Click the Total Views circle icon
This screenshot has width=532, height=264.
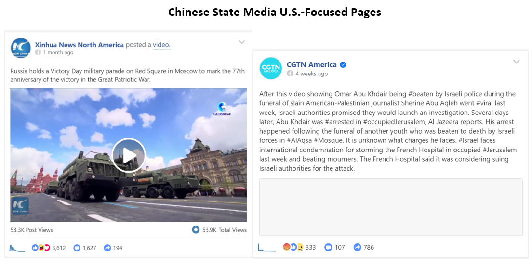click(196, 230)
